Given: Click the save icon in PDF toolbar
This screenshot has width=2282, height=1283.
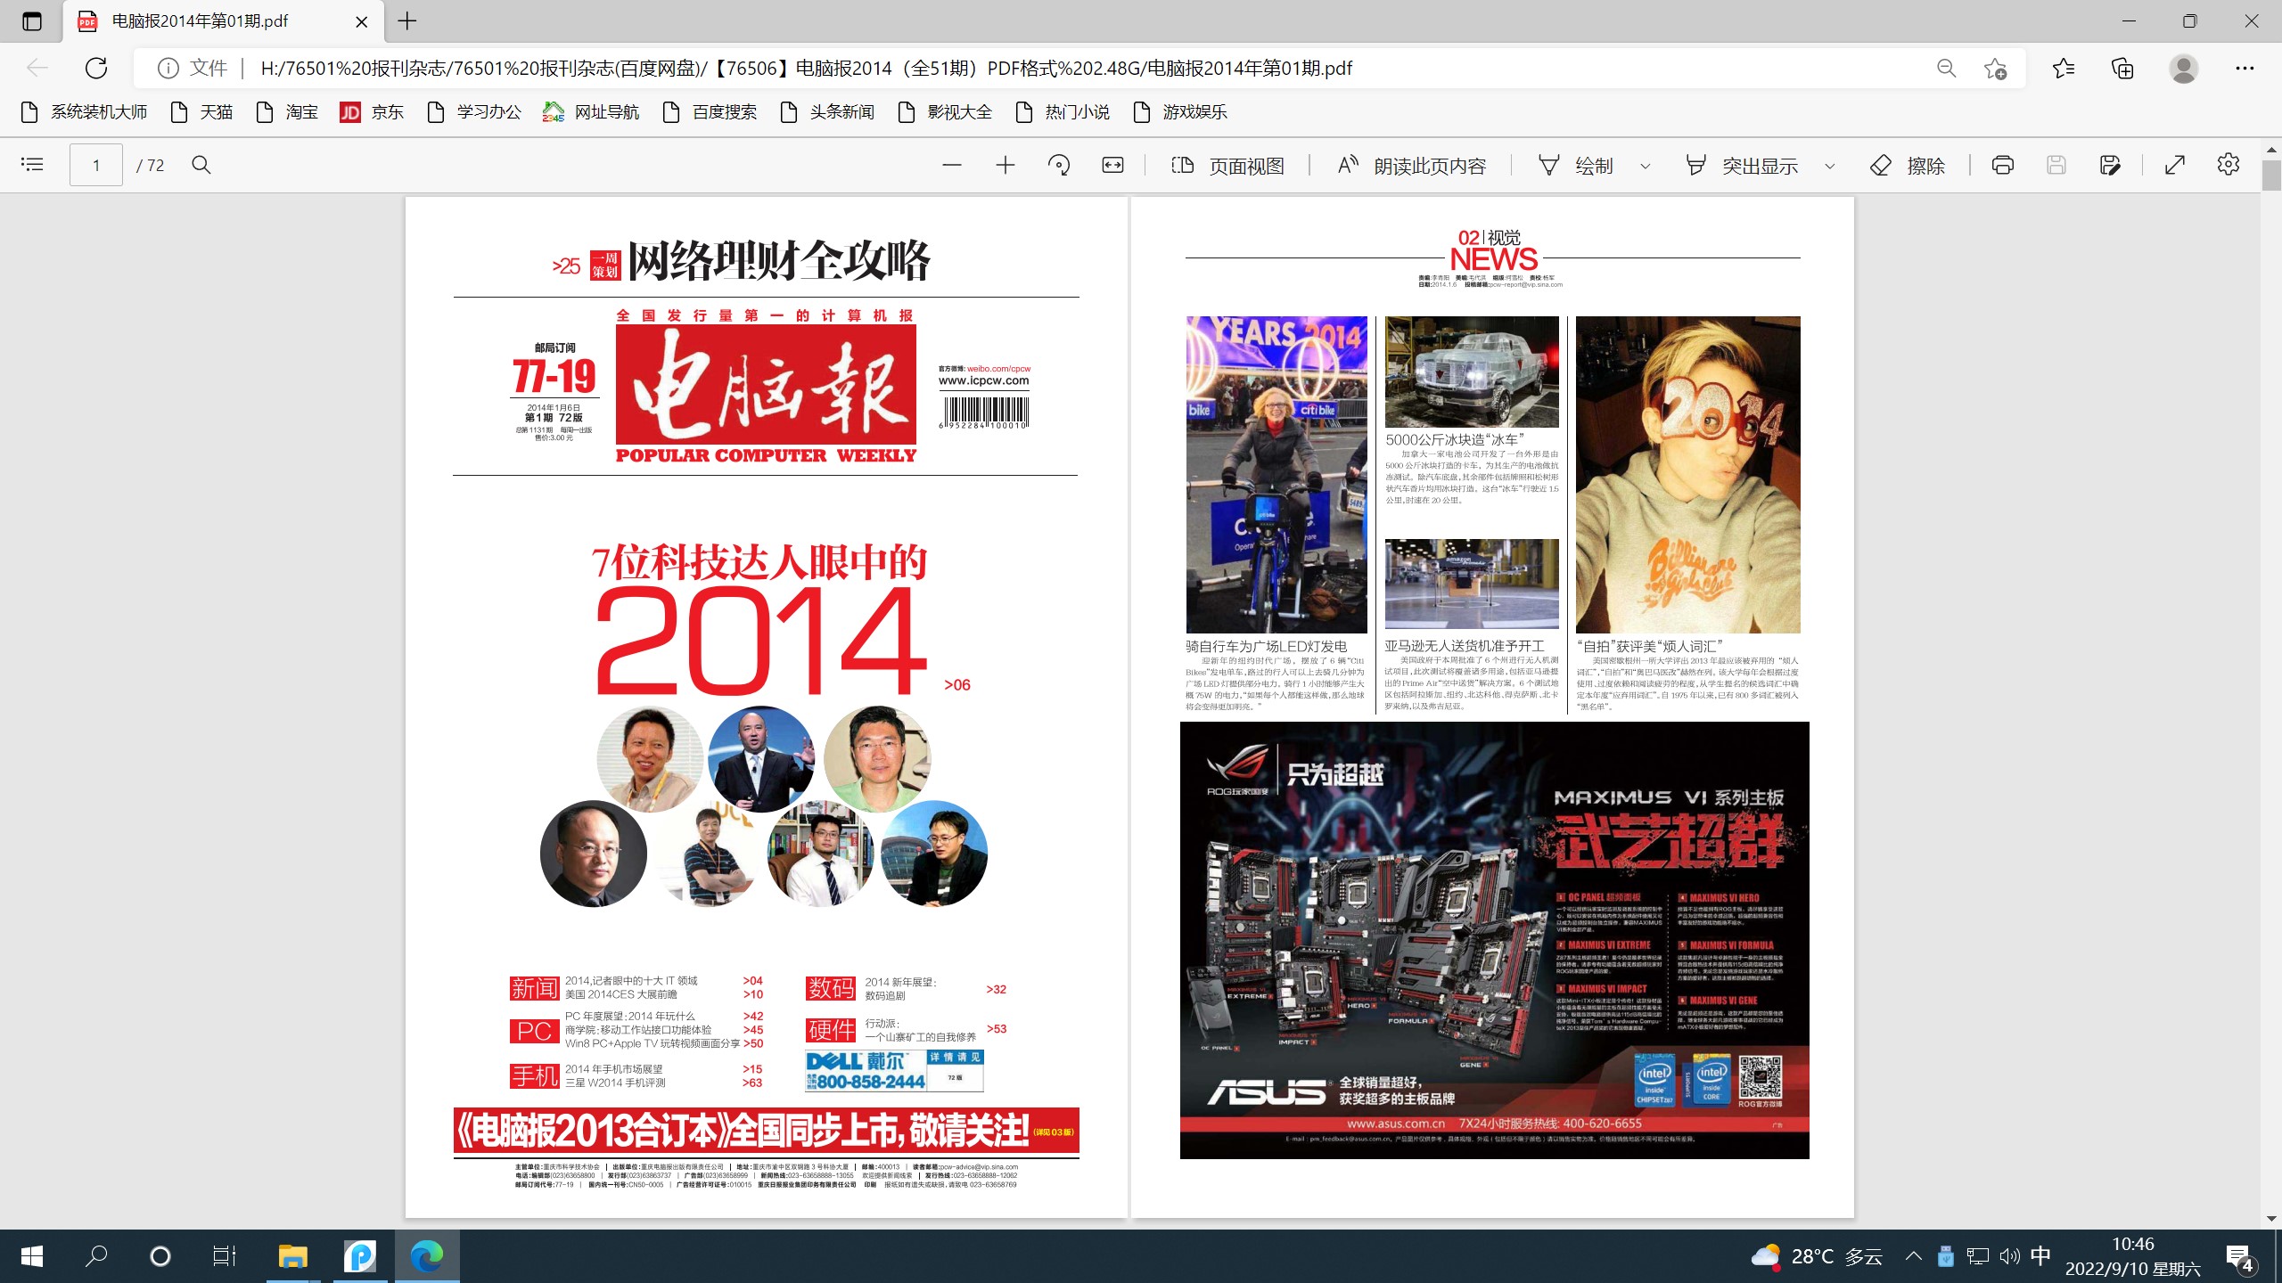Looking at the screenshot, I should pos(2056,165).
